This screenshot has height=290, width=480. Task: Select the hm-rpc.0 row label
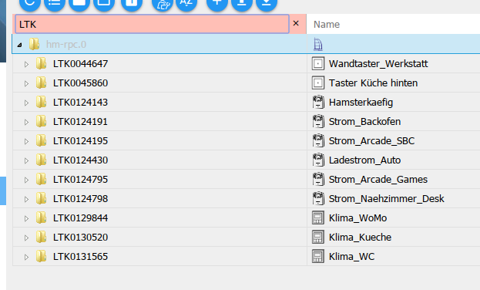[66, 45]
